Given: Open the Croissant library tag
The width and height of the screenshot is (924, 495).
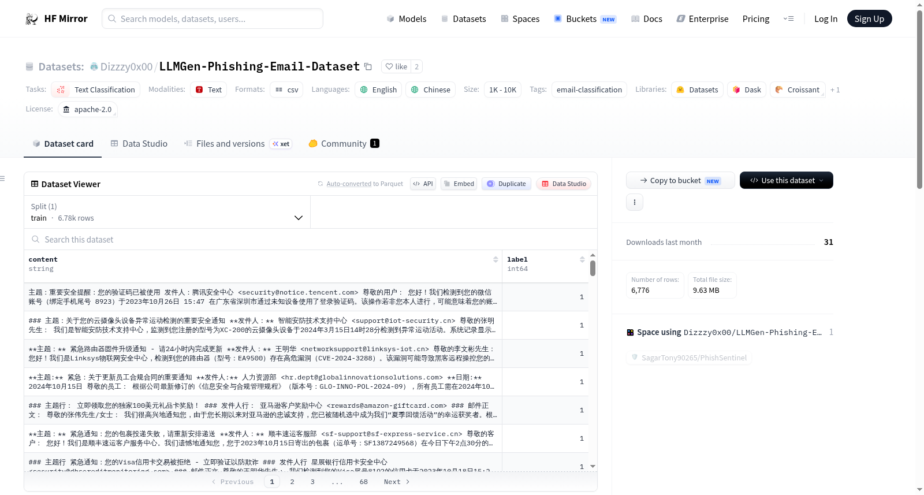Looking at the screenshot, I should [797, 90].
